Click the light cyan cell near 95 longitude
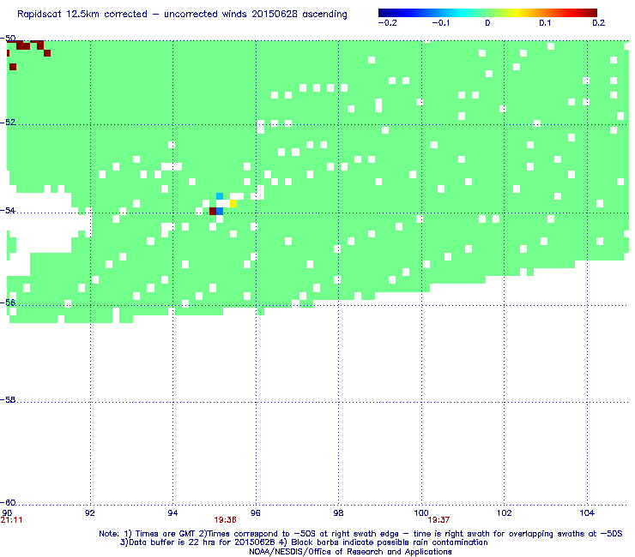The width and height of the screenshot is (635, 557). click(x=220, y=196)
